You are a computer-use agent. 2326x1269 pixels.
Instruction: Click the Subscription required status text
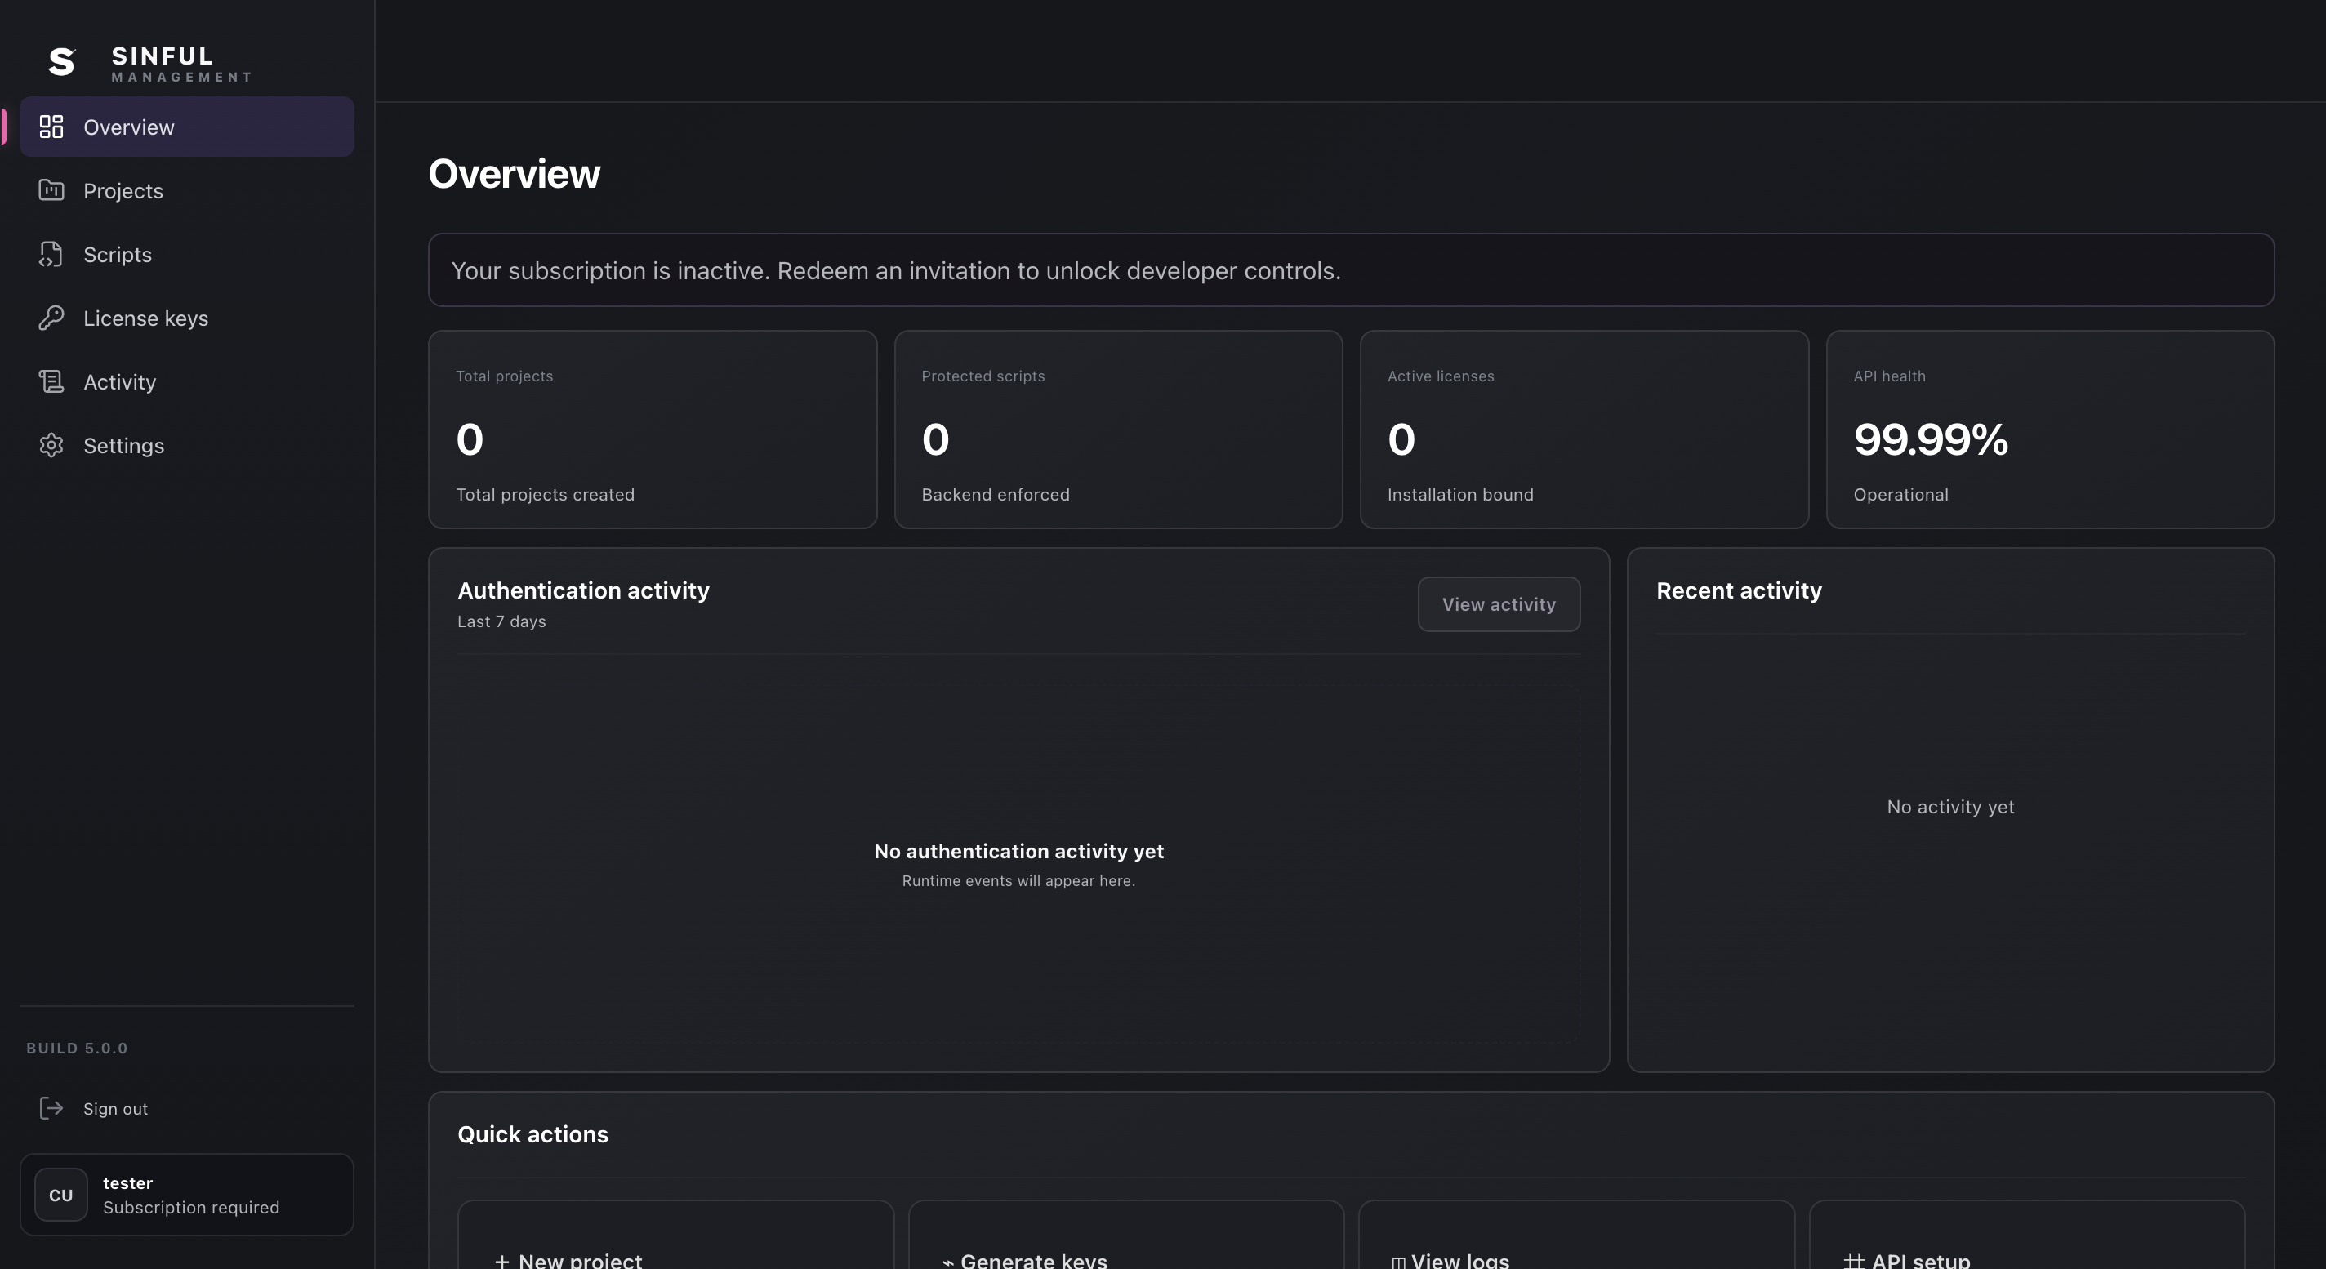click(x=191, y=1207)
